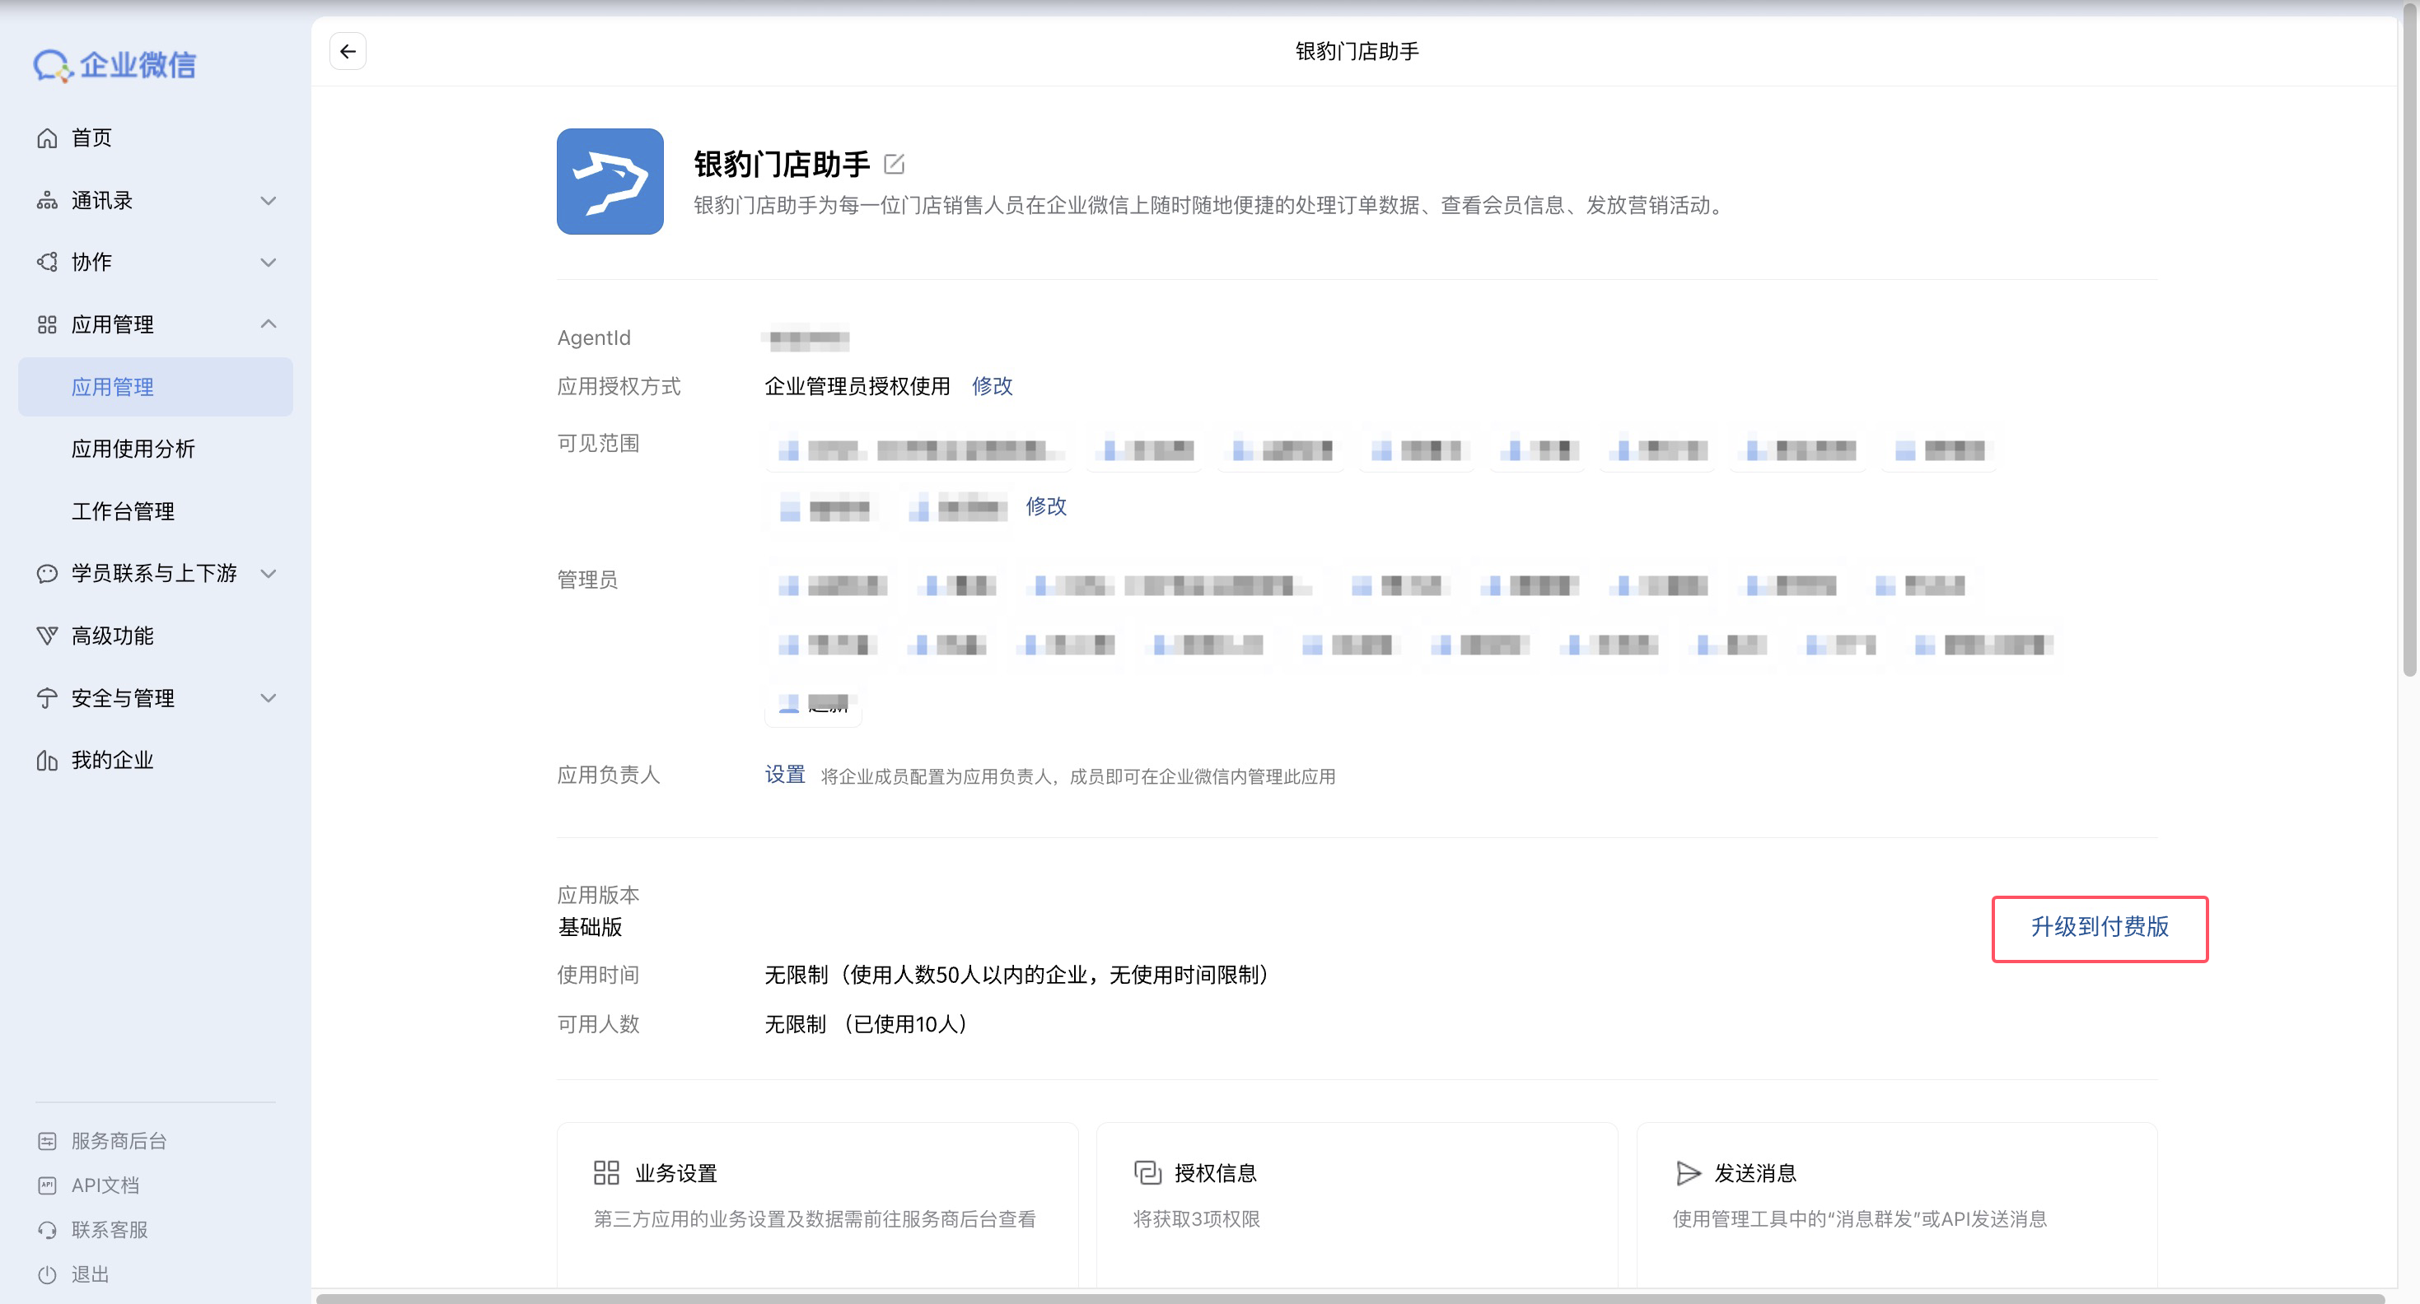Click 退出 to log out

tap(90, 1275)
